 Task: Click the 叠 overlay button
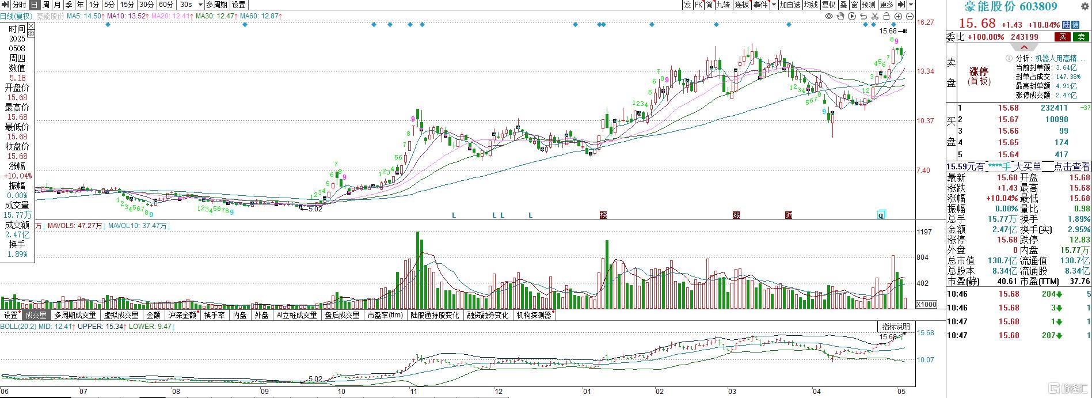click(x=843, y=5)
